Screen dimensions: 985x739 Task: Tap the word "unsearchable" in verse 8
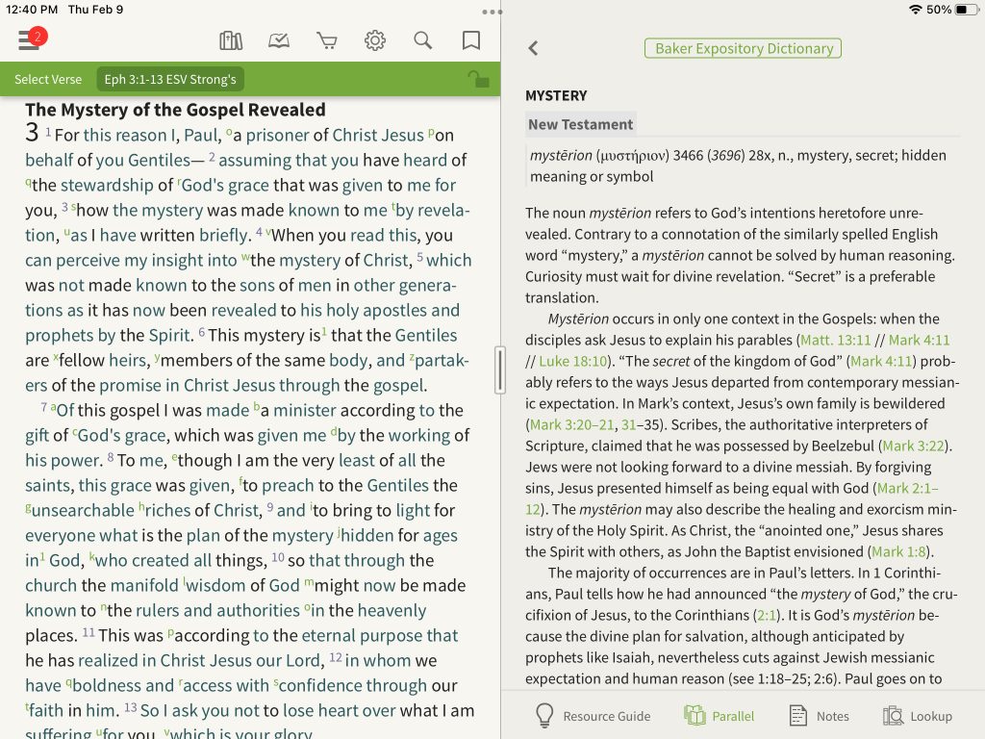click(83, 510)
